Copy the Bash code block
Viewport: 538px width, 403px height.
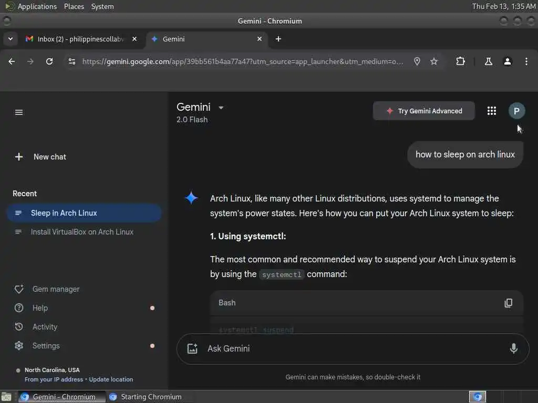coord(508,303)
